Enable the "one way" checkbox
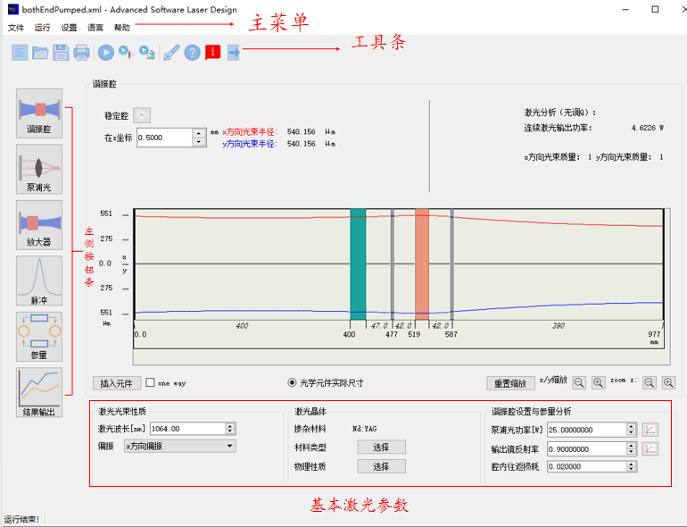Screen dimensions: 687x527 click(151, 383)
